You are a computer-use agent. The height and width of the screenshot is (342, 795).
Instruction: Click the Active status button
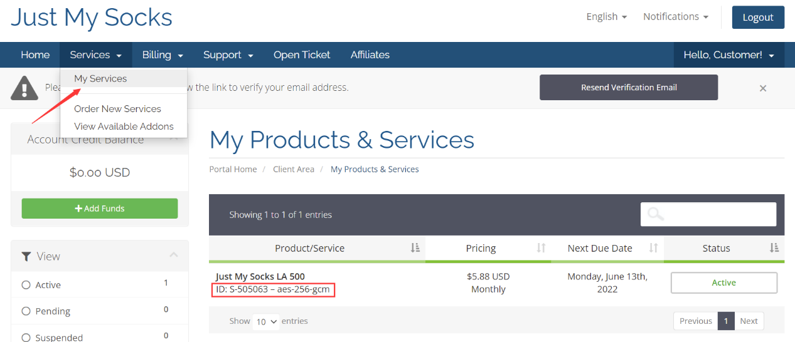pyautogui.click(x=724, y=283)
